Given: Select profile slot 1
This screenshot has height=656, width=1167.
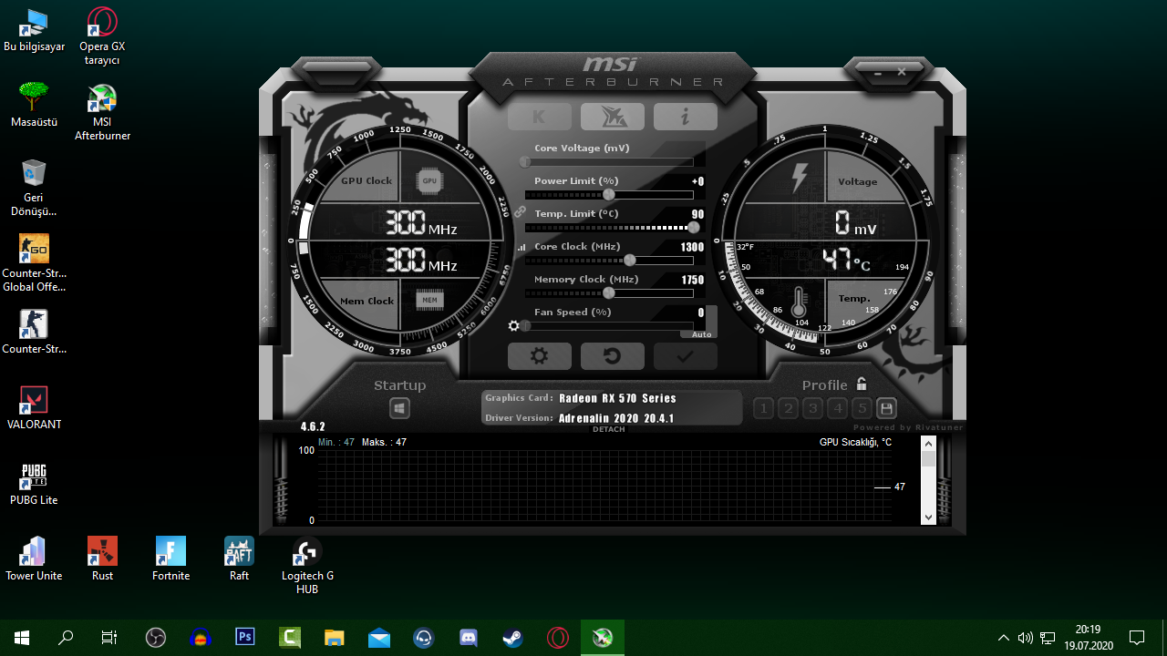Looking at the screenshot, I should (764, 408).
